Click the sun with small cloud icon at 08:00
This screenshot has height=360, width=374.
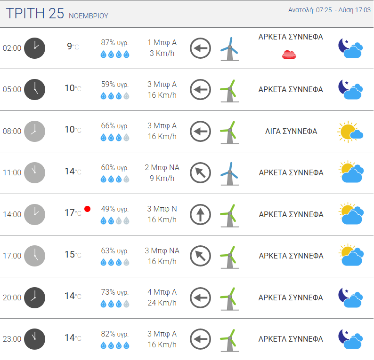[x=350, y=132]
